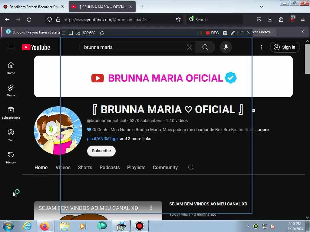Sign in to YouTube

pos(285,47)
